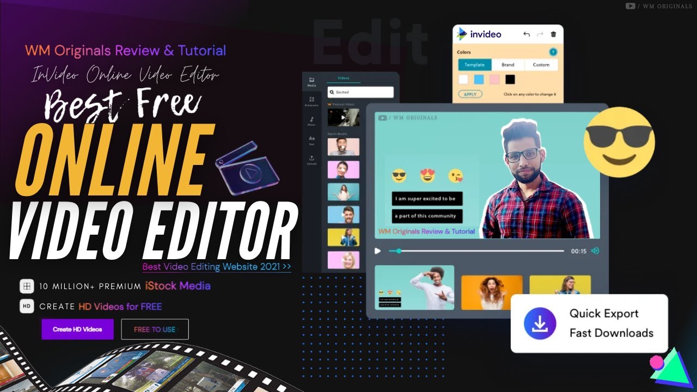Click the undo arrow in the InVideo panel
This screenshot has width=697, height=392.
pyautogui.click(x=527, y=34)
